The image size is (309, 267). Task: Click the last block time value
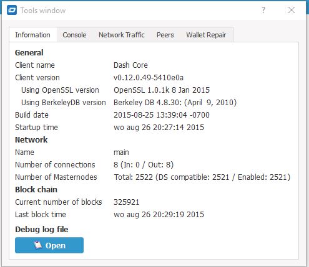pyautogui.click(x=159, y=215)
